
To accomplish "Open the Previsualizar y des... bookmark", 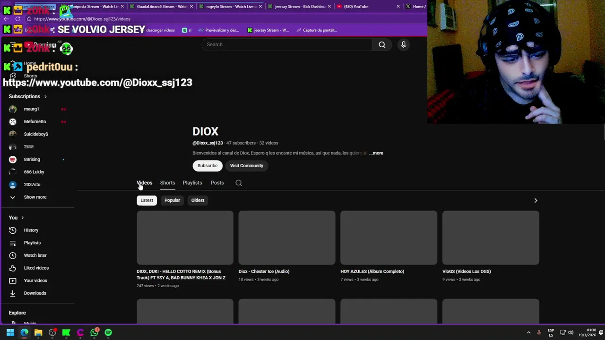I will pos(219,30).
